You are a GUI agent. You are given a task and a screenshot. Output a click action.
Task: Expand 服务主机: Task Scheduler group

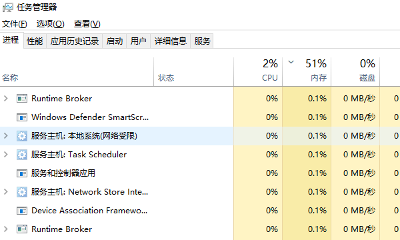(x=6, y=155)
